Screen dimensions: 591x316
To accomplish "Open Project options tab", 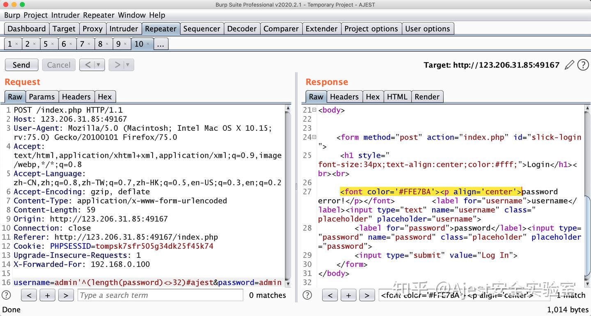I will pyautogui.click(x=371, y=29).
